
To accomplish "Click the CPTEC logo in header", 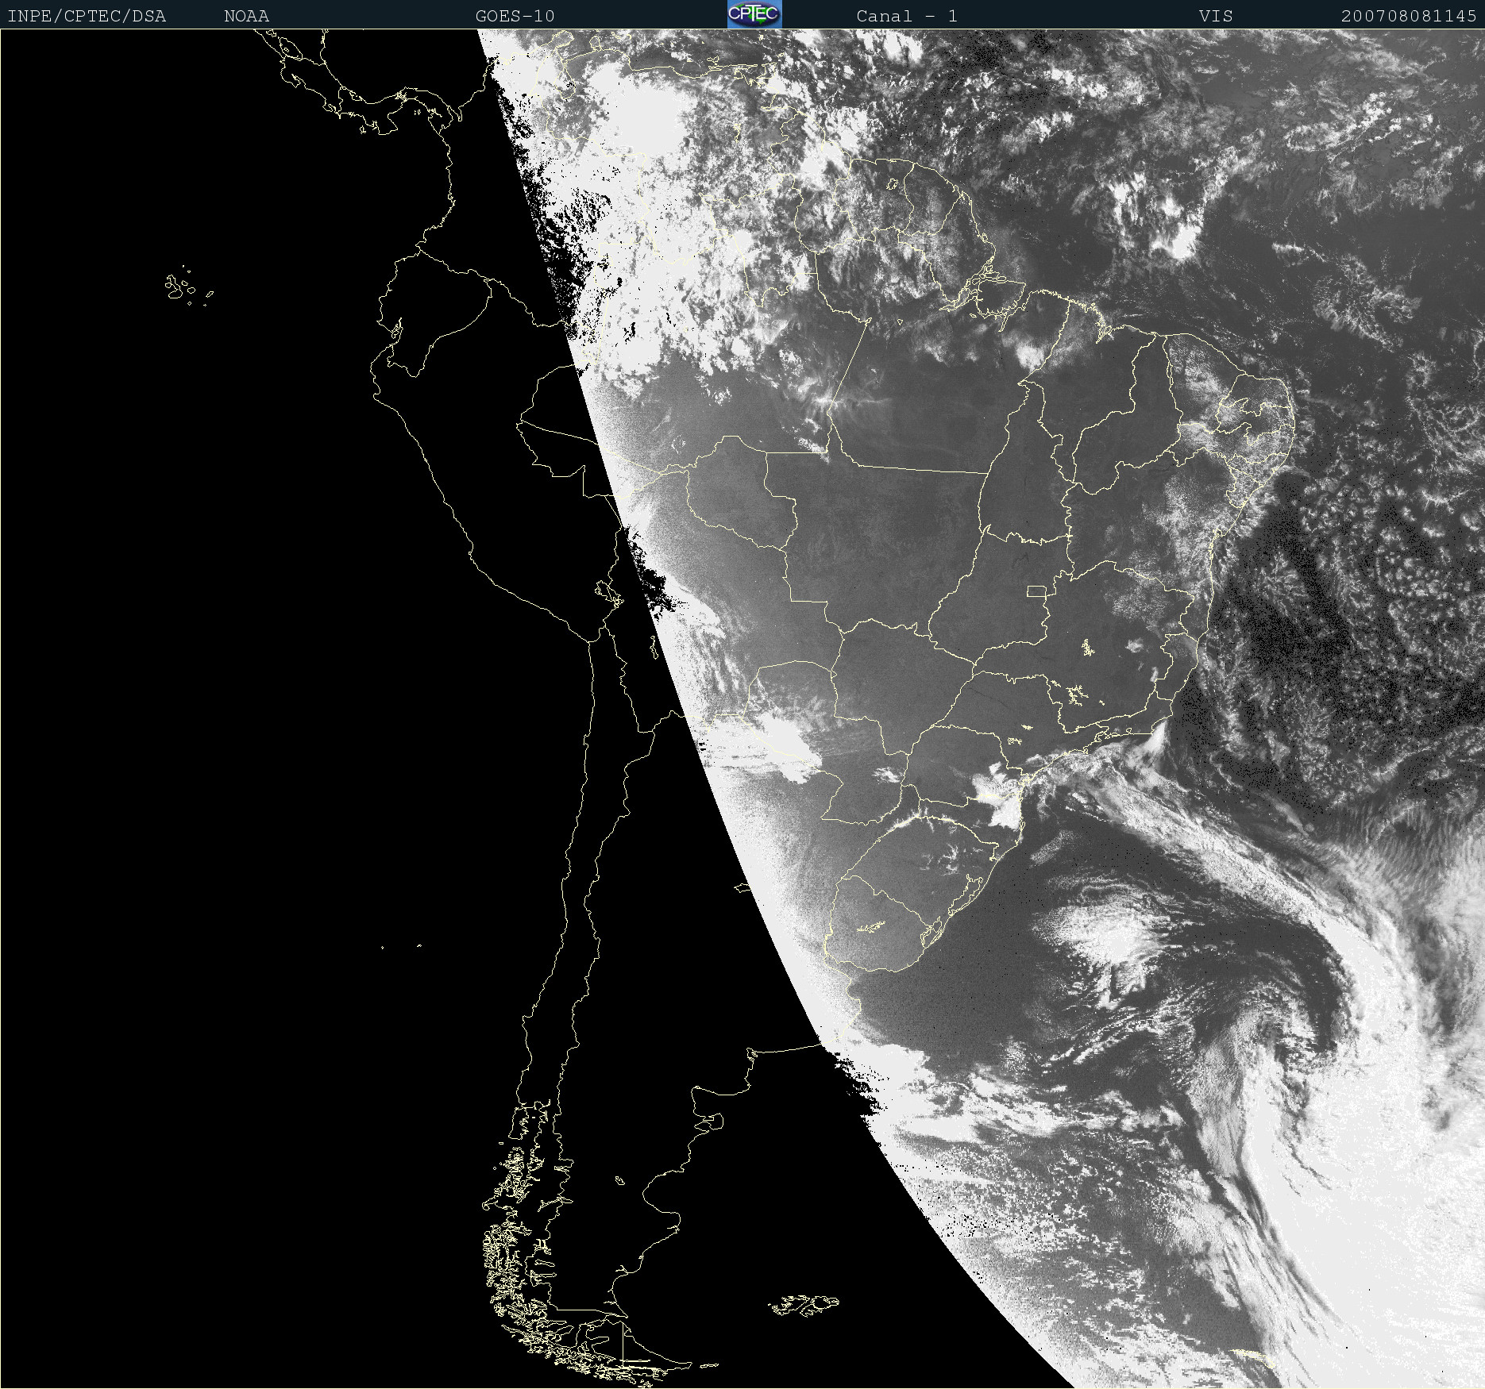I will [754, 14].
